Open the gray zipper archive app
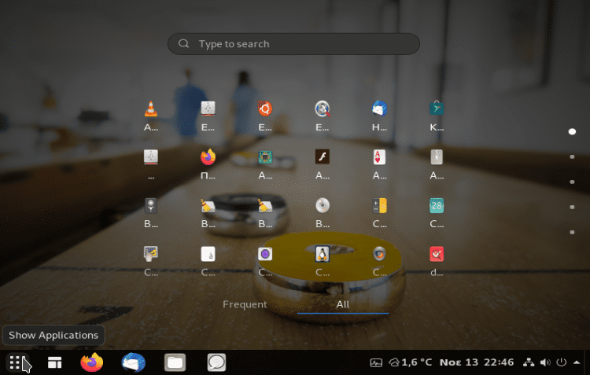The image size is (590, 375). [x=437, y=157]
